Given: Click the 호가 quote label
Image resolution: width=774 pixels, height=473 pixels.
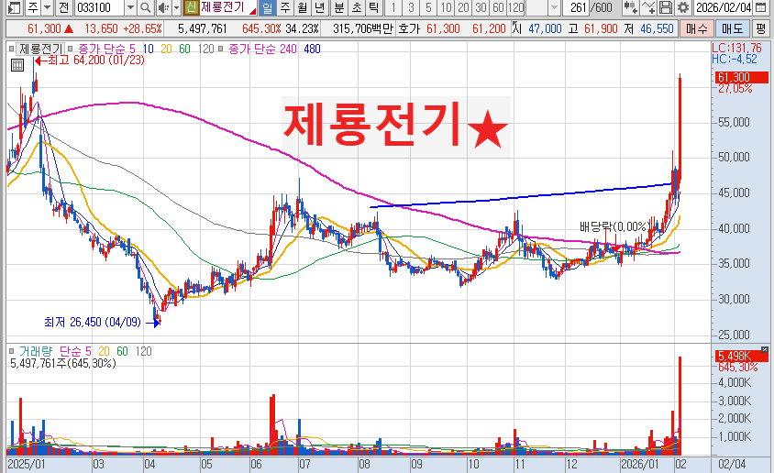Looking at the screenshot, I should (408, 28).
